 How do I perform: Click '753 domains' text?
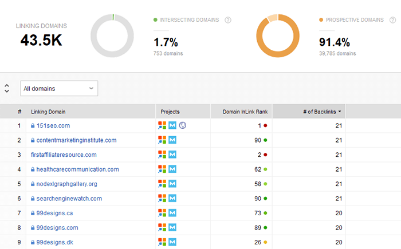click(x=168, y=53)
